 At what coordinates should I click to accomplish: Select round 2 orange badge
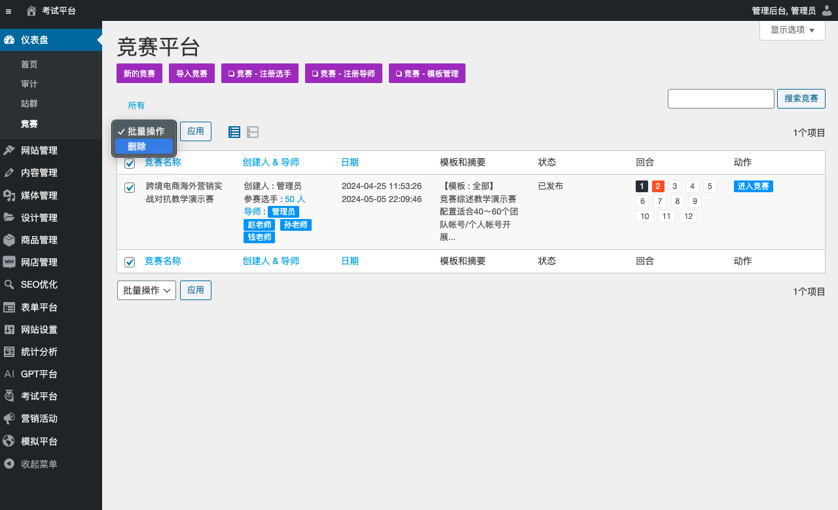(658, 186)
